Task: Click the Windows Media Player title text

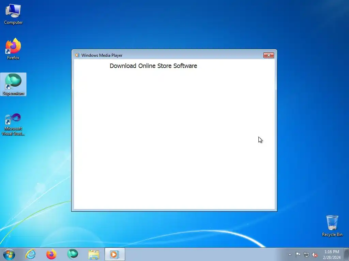Action: point(102,55)
